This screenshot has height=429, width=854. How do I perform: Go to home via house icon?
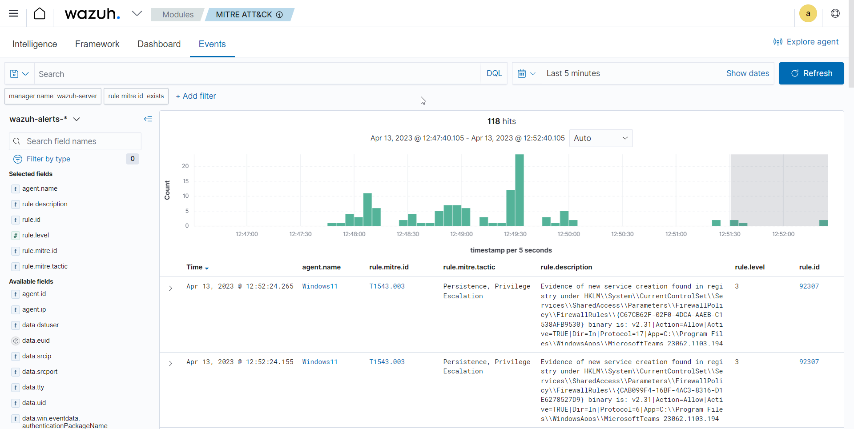pyautogui.click(x=40, y=14)
